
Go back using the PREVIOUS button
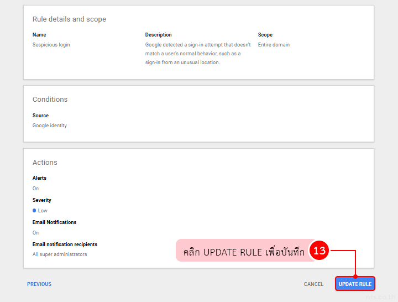39,284
